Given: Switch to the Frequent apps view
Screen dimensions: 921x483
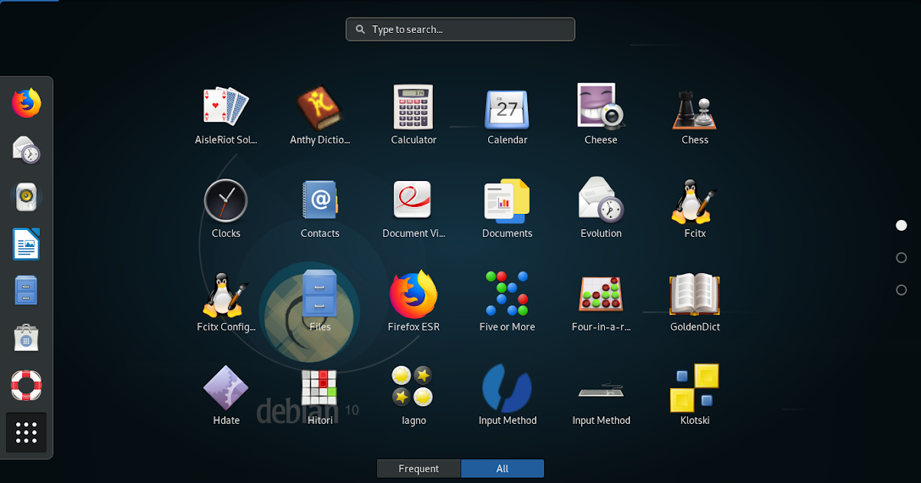Looking at the screenshot, I should pyautogui.click(x=418, y=468).
